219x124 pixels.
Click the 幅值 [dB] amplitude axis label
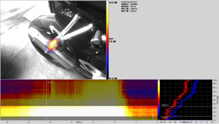tap(186, 122)
